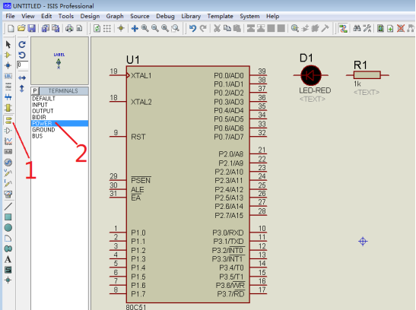
Task: Select the Wire label mode tool
Action: (8, 76)
